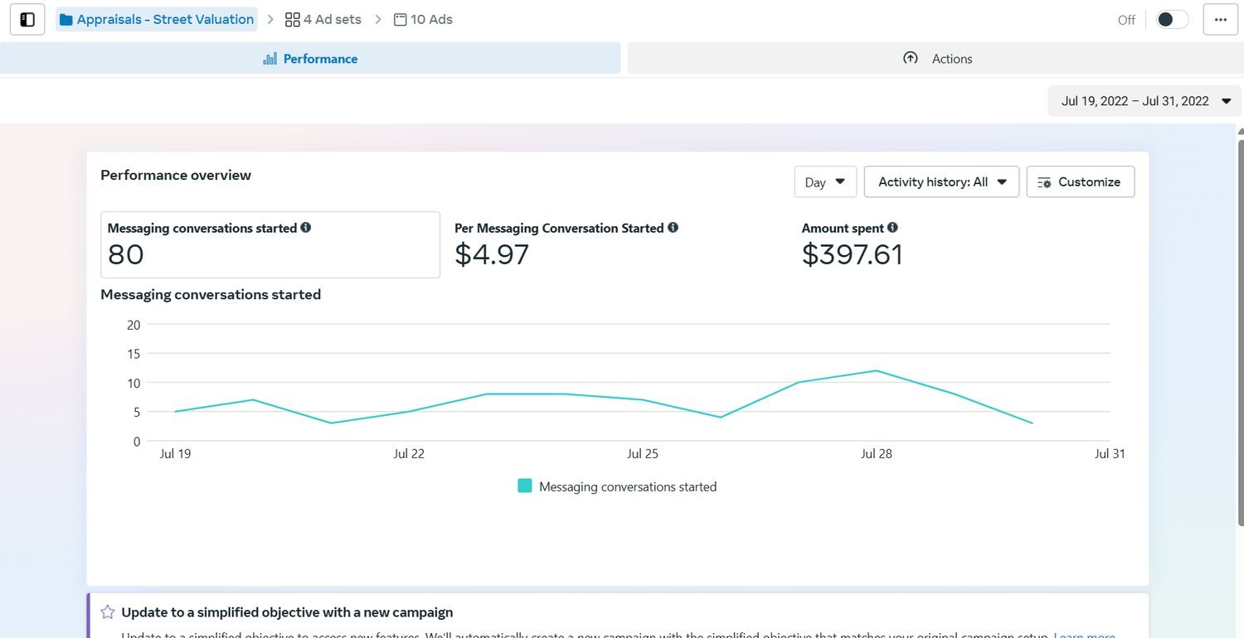
Task: Expand the Activity history: All dropdown
Action: coord(941,181)
